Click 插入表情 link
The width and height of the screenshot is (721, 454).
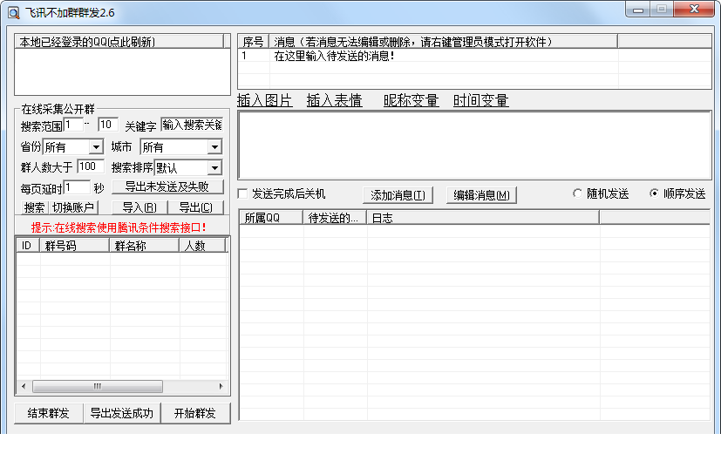pos(334,100)
